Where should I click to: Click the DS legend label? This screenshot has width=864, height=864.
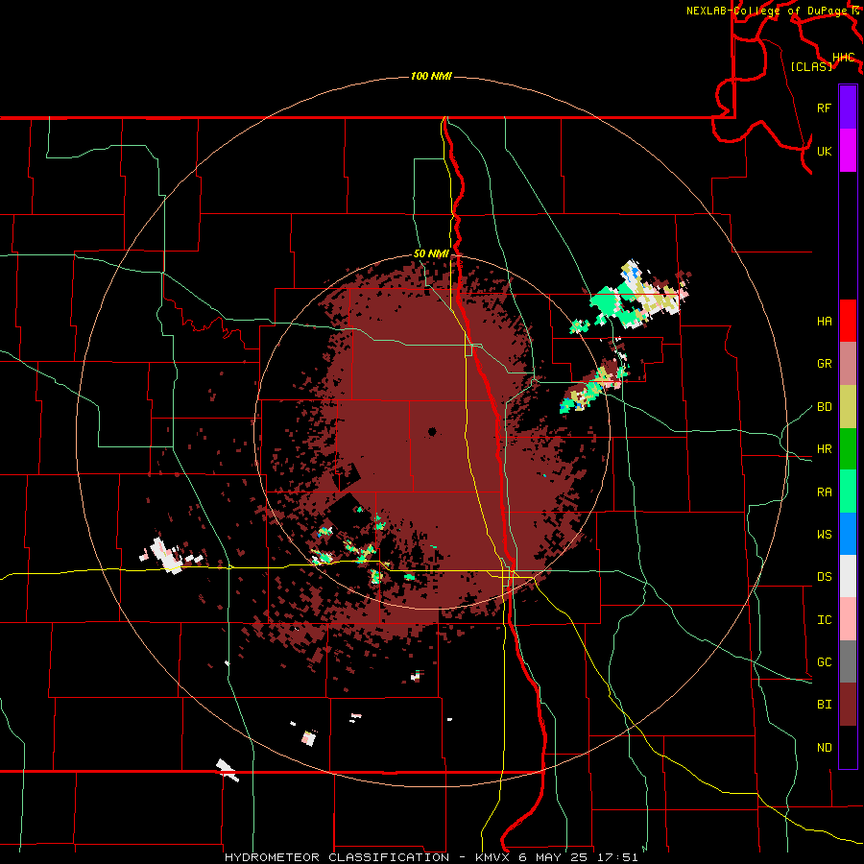[x=824, y=577]
